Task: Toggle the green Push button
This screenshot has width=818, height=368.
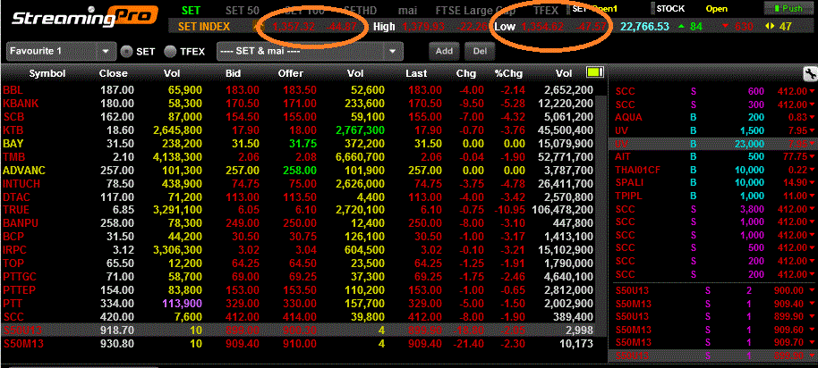Action: (788, 8)
